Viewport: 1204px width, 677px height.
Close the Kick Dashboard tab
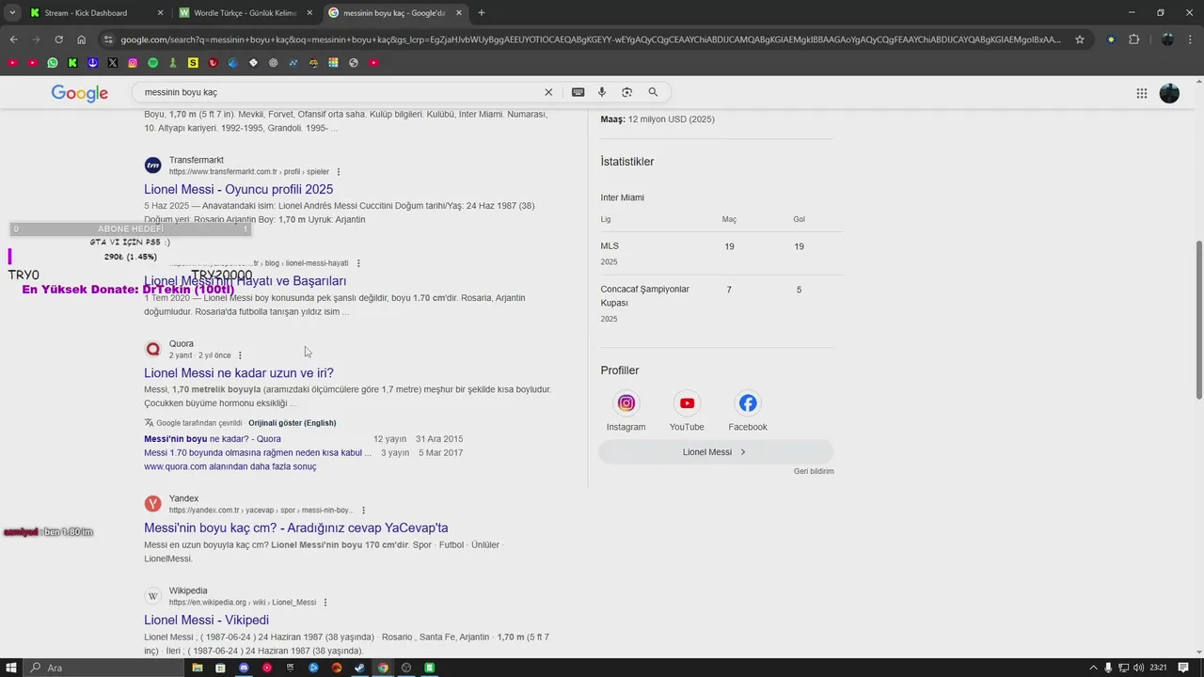160,13
